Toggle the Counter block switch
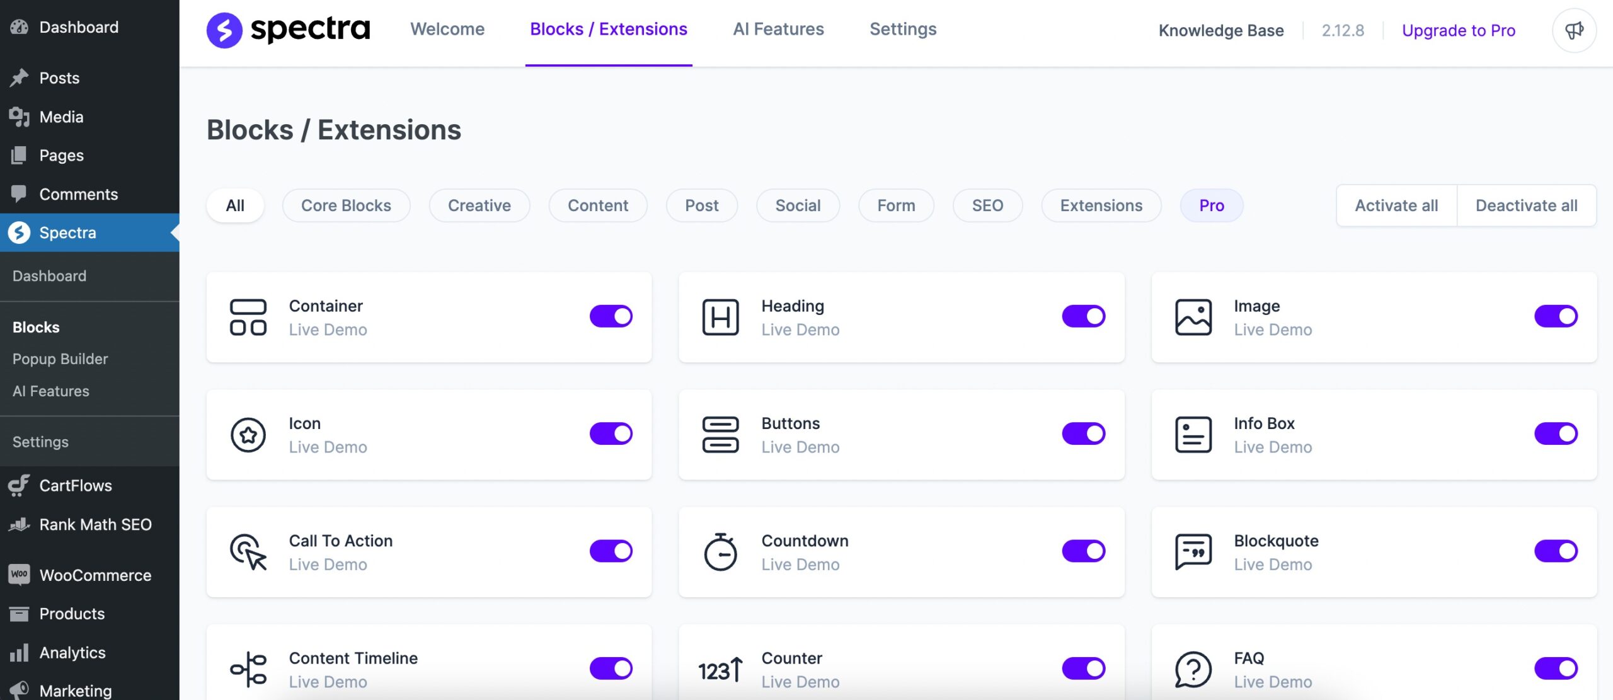This screenshot has height=700, width=1613. 1083,668
